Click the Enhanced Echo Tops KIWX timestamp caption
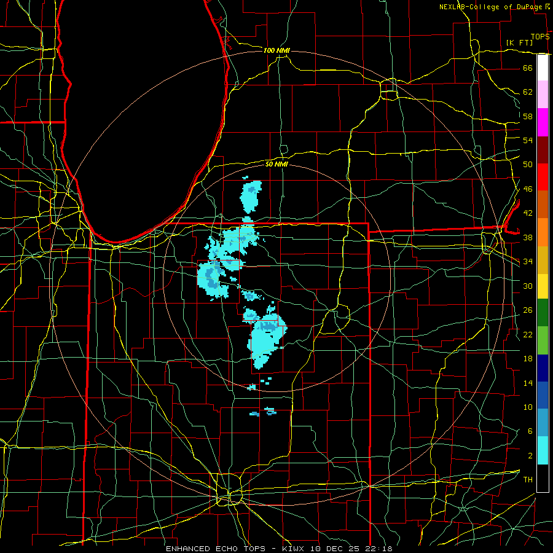Viewport: 553px width, 553px height. (x=279, y=549)
